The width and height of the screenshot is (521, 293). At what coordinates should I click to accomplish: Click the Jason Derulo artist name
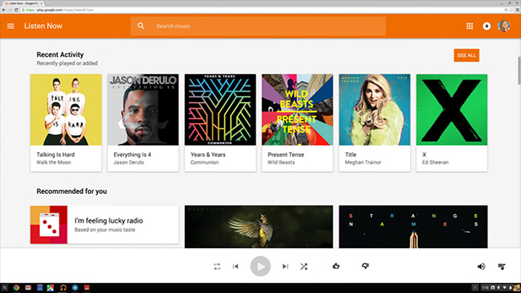[x=128, y=162]
